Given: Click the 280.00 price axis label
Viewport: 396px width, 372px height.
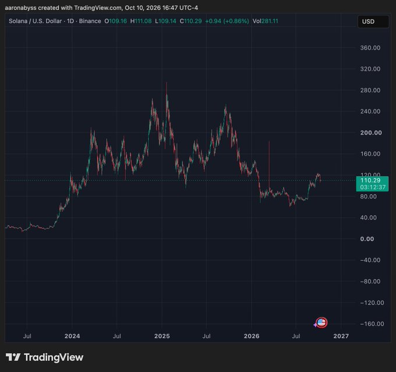Looking at the screenshot, I should [370, 90].
